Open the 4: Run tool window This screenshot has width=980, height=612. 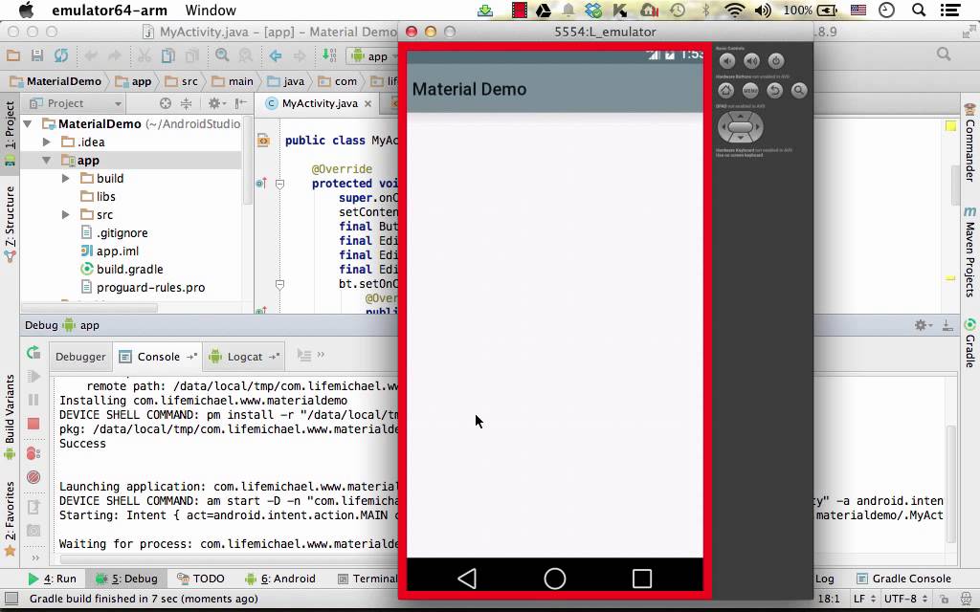[53, 579]
